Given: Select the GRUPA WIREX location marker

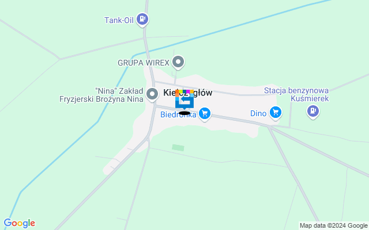Looking at the screenshot, I should click(178, 62).
